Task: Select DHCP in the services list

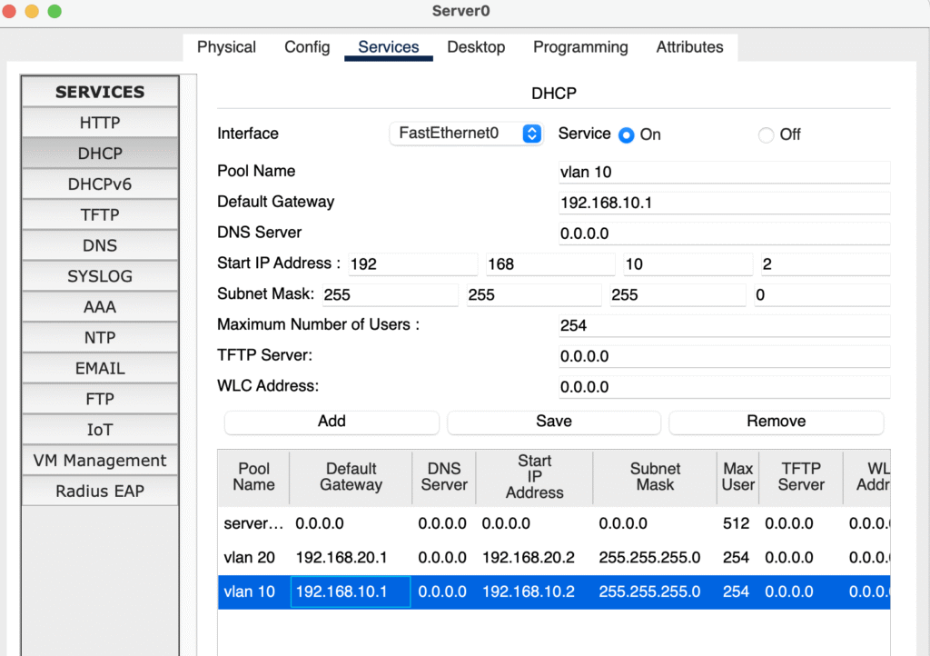Action: pyautogui.click(x=100, y=154)
